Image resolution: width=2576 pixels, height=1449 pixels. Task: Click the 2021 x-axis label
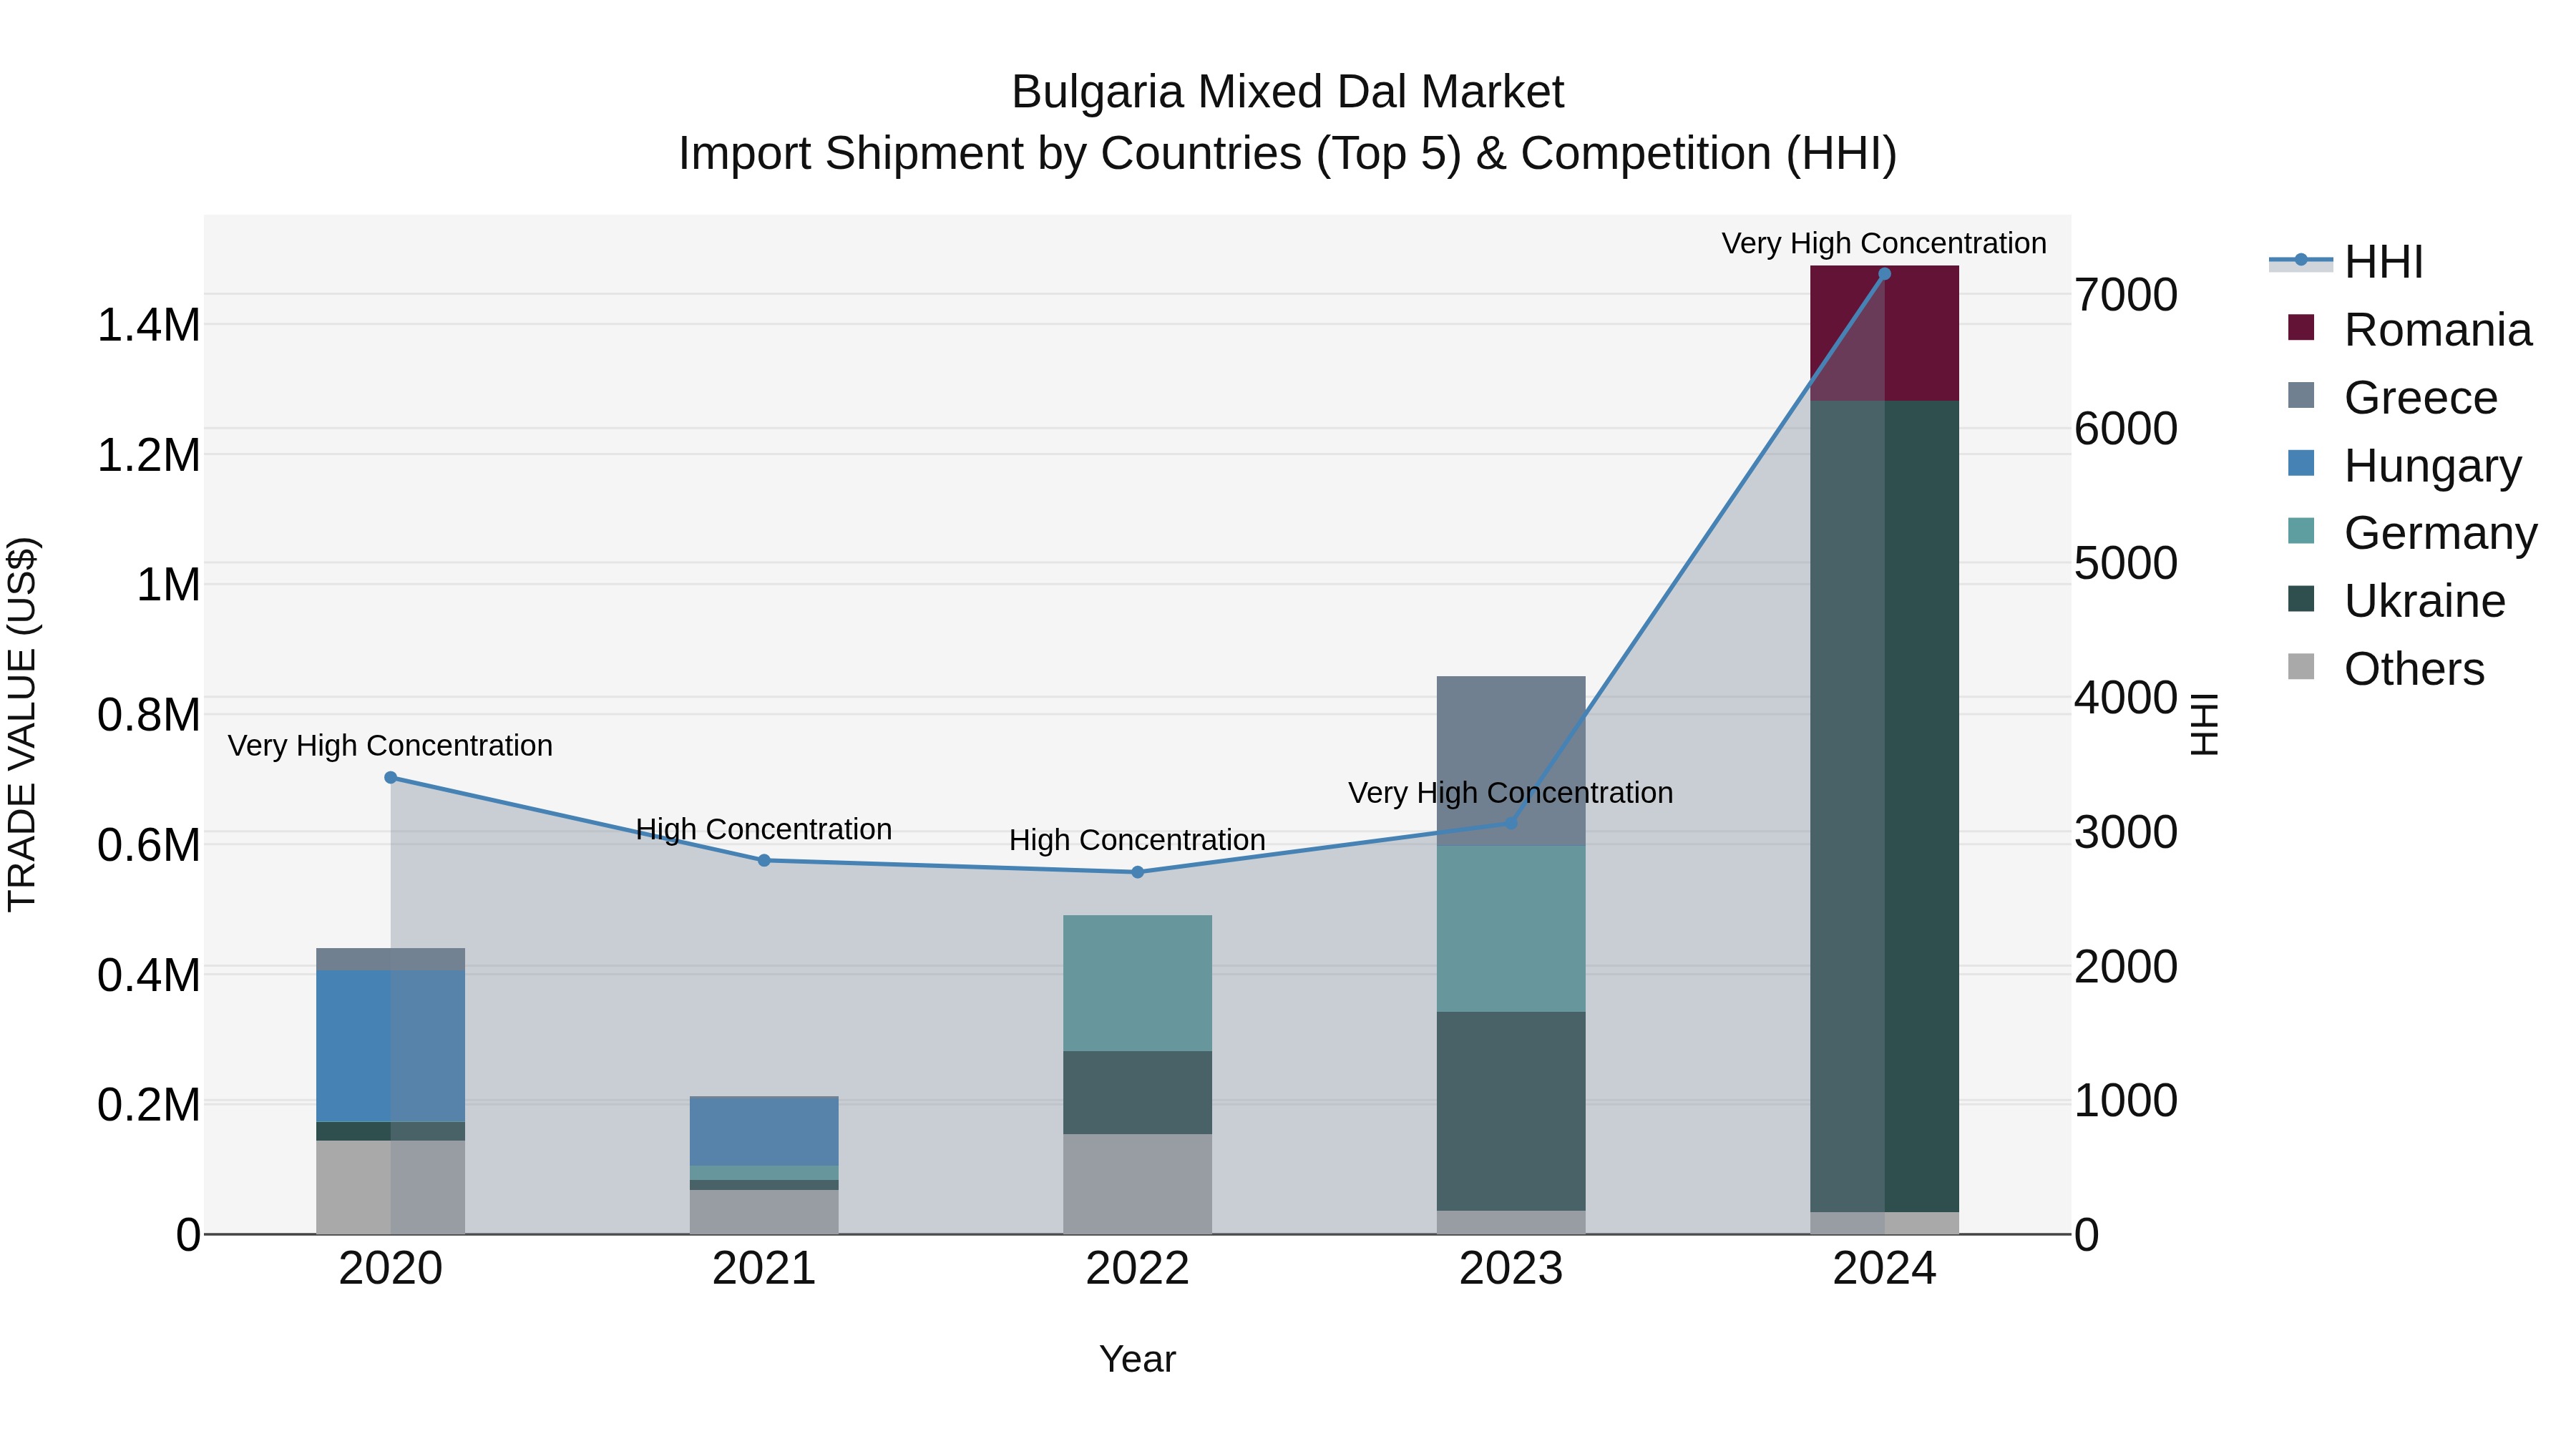click(x=764, y=1269)
